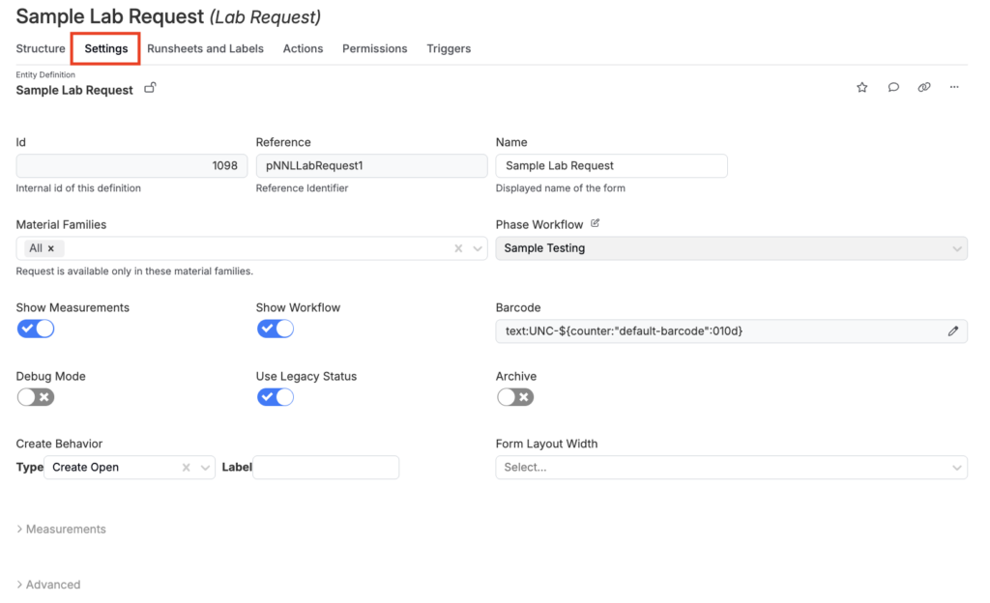Viewport: 990px width, 603px height.
Task: Open the Runsheets and Labels tab
Action: click(x=205, y=48)
